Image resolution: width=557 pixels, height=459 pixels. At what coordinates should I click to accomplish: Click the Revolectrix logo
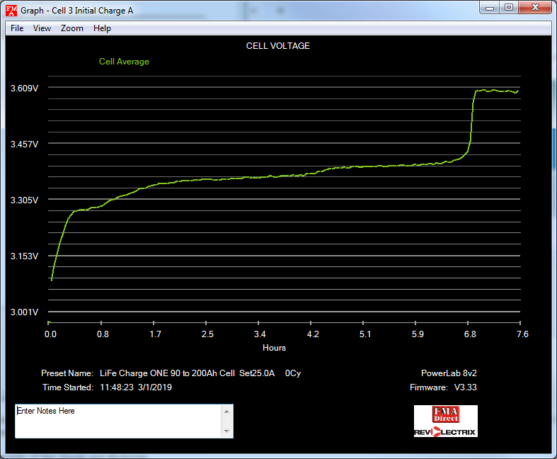coord(445,431)
